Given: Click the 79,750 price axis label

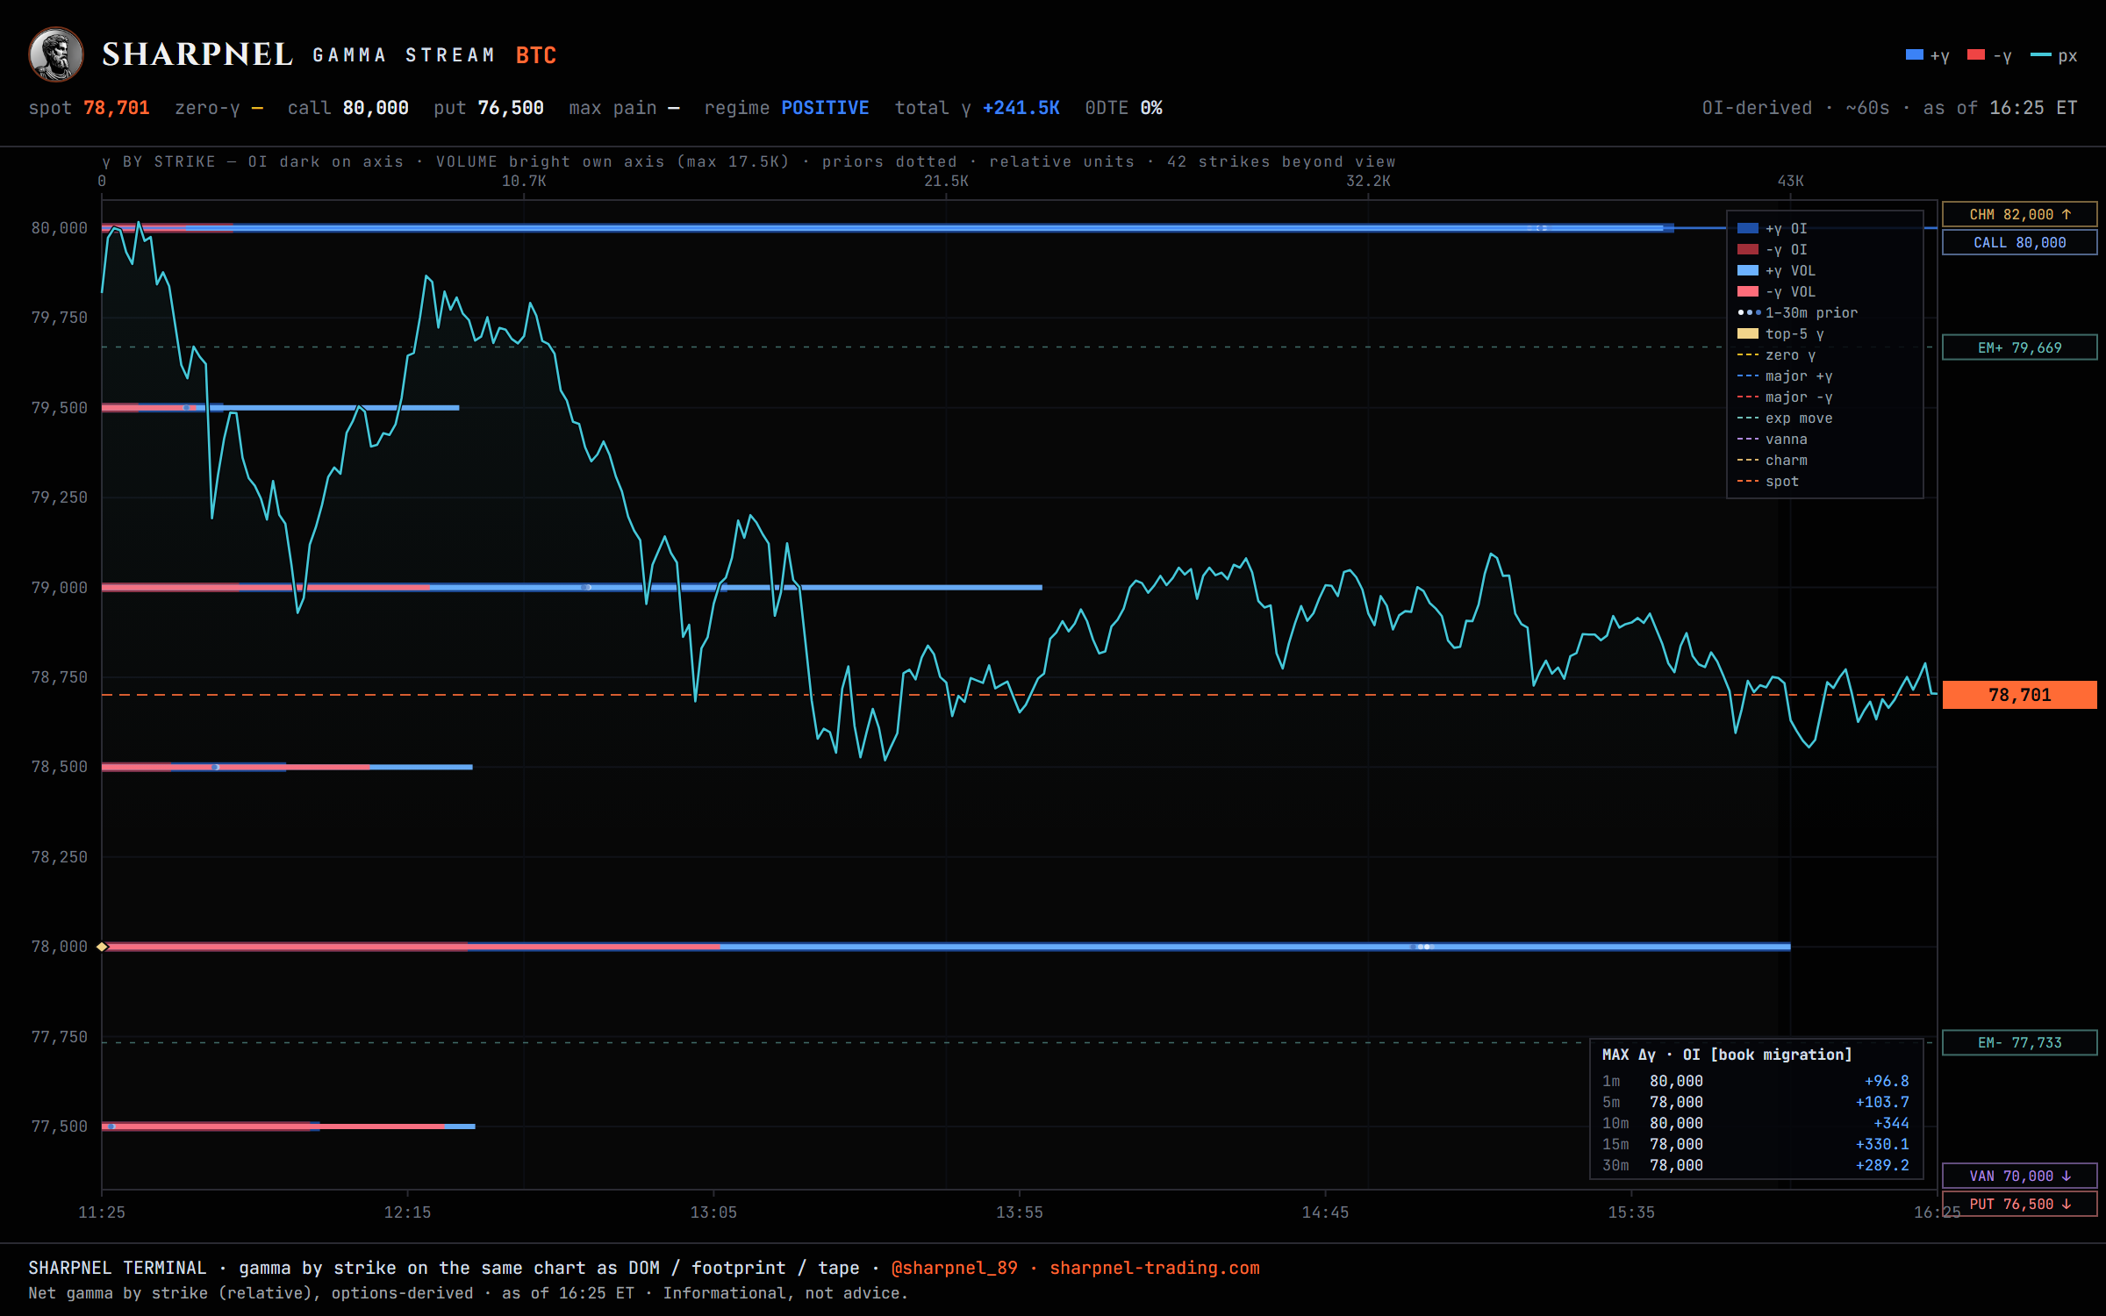Looking at the screenshot, I should 60,318.
